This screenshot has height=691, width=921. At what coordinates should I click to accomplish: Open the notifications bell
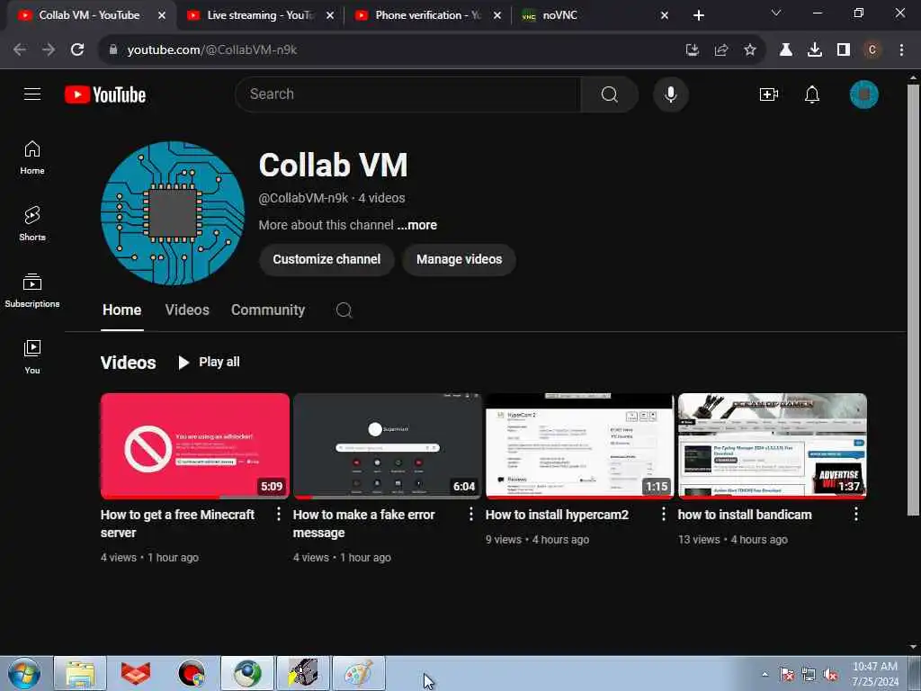click(x=812, y=94)
